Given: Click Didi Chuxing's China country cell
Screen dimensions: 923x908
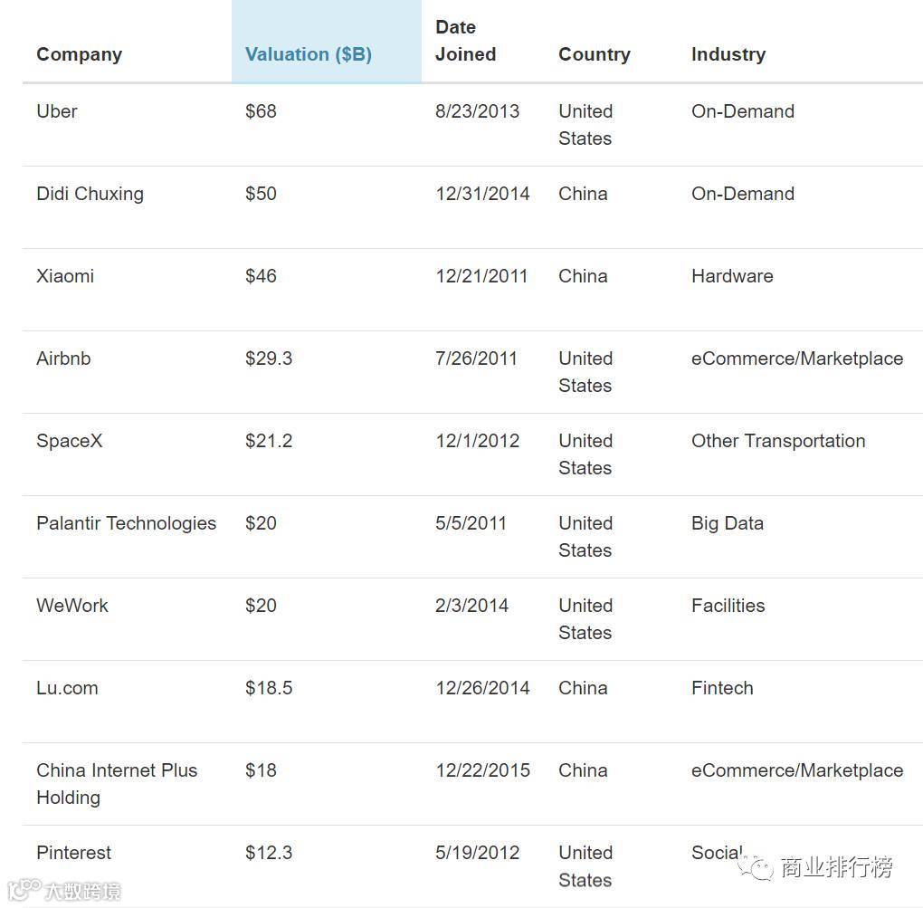Looking at the screenshot, I should coord(583,194).
